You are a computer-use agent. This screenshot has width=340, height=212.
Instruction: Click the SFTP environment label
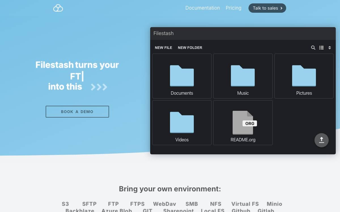[x=89, y=204]
